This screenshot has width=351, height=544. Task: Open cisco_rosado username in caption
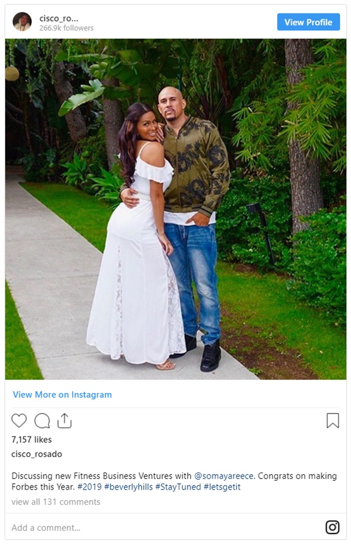pos(37,454)
